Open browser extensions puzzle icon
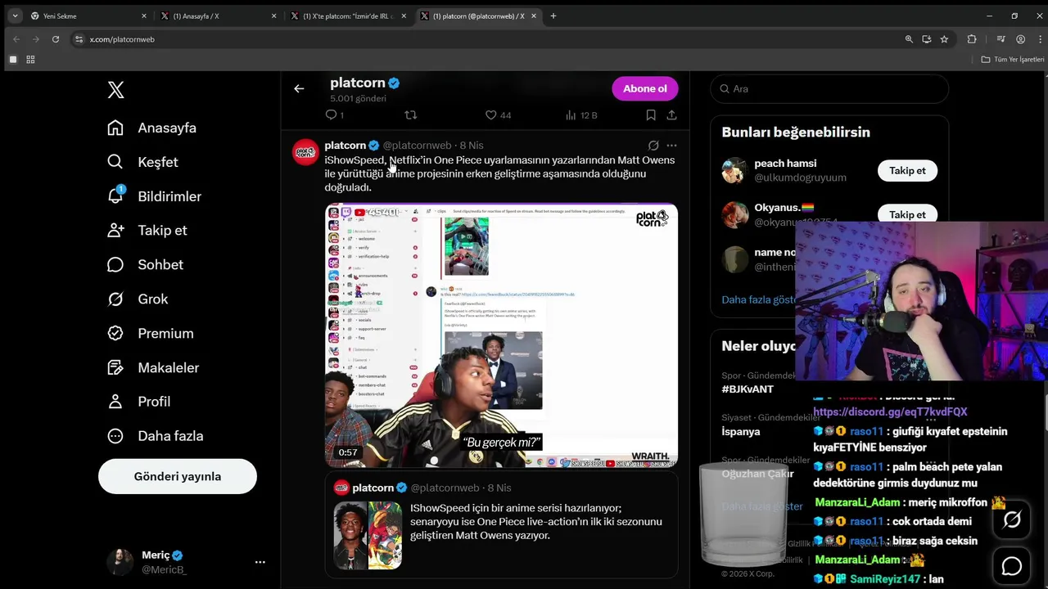The height and width of the screenshot is (589, 1048). 972,39
